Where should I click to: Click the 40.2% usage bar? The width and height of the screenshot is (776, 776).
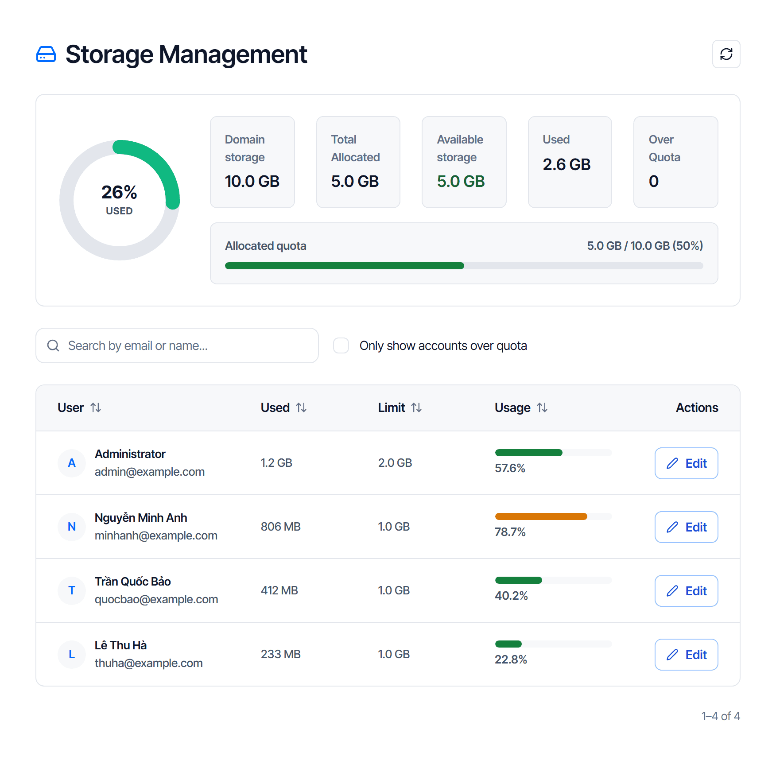point(553,580)
